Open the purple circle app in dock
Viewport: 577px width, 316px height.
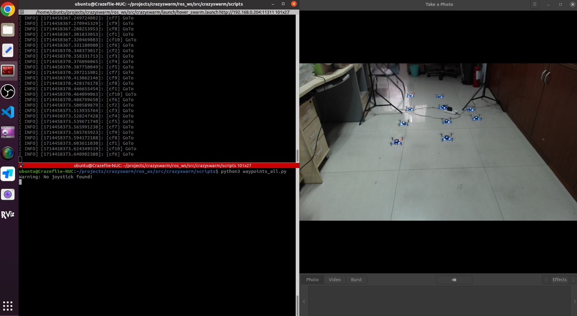click(x=8, y=194)
